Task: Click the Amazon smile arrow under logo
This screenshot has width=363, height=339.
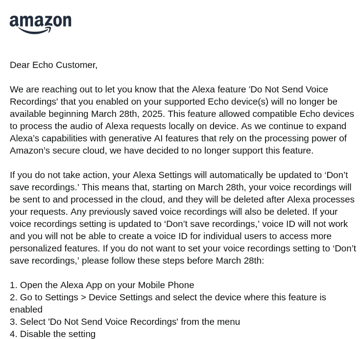Action: click(x=34, y=31)
